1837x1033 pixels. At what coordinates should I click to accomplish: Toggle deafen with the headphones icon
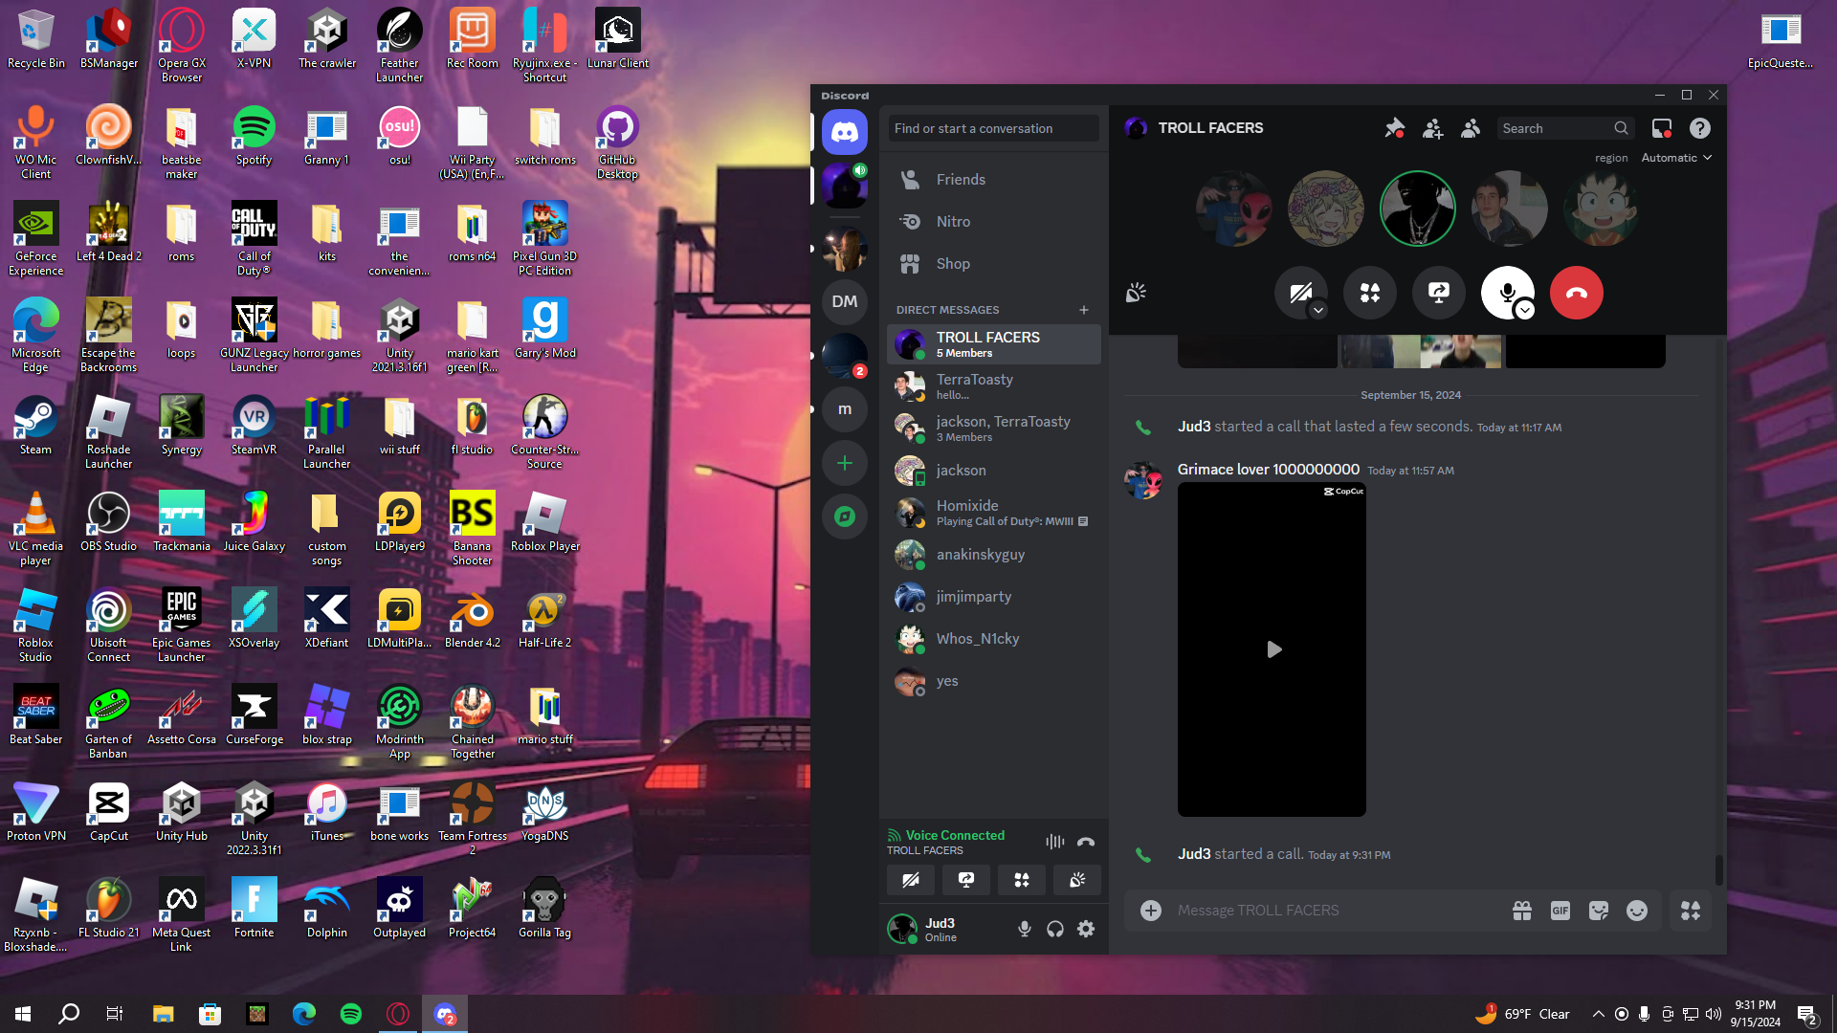[x=1055, y=929]
